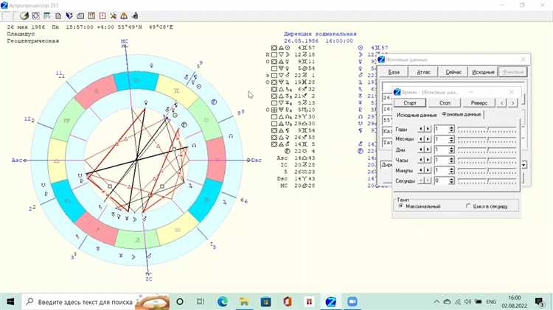The image size is (553, 310).
Task: Open the crossed tools settings icon
Action: pos(114,16)
